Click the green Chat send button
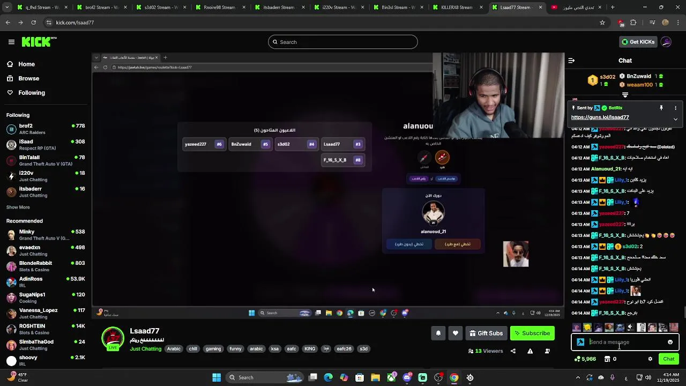Image resolution: width=686 pixels, height=386 pixels. 669,359
